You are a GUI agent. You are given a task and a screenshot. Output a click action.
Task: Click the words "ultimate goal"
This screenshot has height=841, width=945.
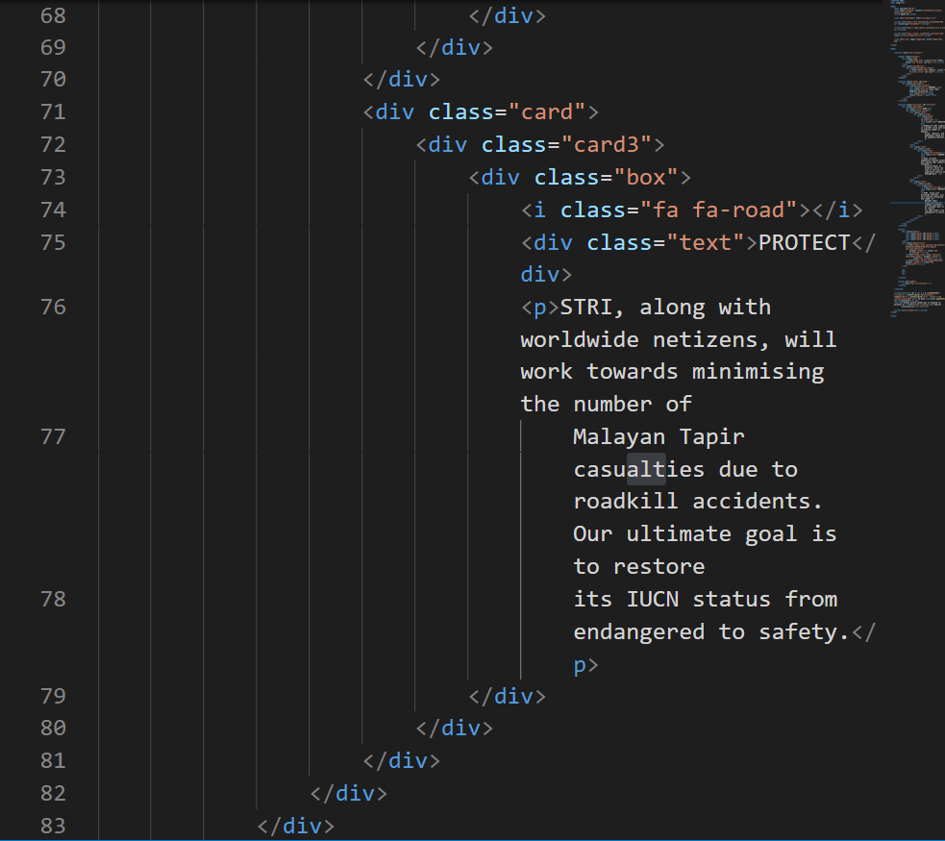coord(711,533)
